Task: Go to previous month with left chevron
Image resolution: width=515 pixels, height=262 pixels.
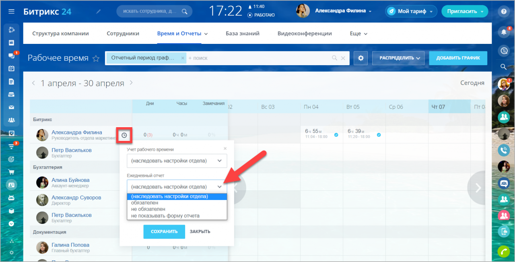Action: (34, 83)
